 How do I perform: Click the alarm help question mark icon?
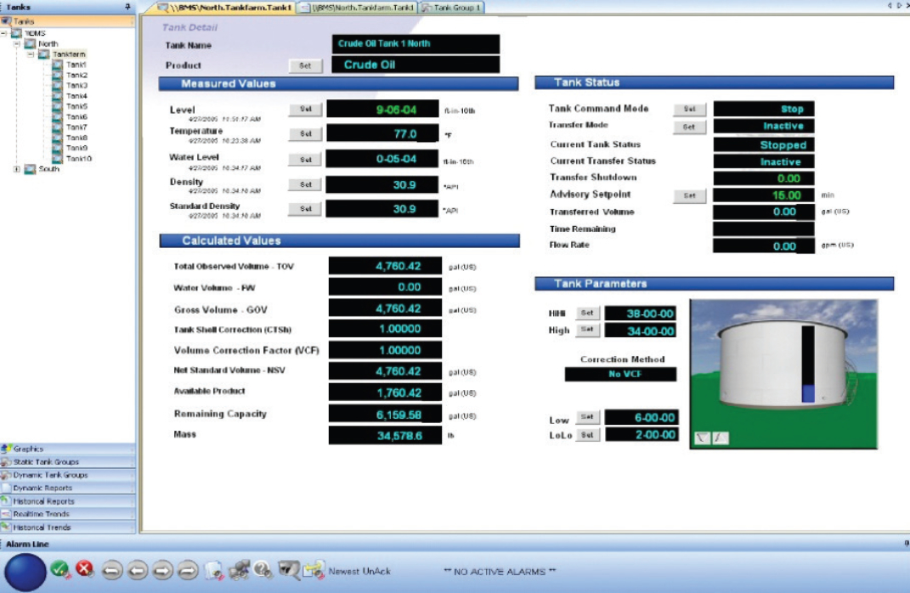click(263, 570)
